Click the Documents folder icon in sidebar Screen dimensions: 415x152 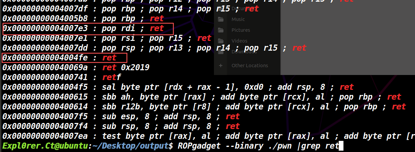(x=221, y=9)
